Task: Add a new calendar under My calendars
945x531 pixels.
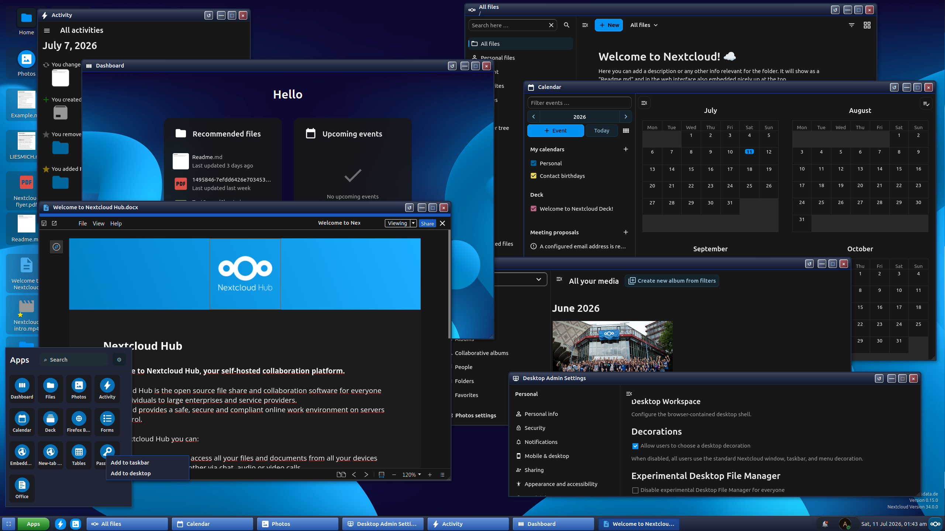Action: click(626, 149)
